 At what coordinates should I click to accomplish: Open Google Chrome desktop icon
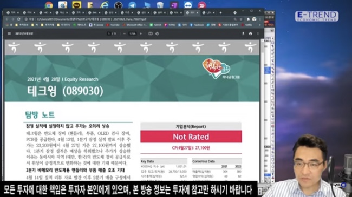point(49,5)
